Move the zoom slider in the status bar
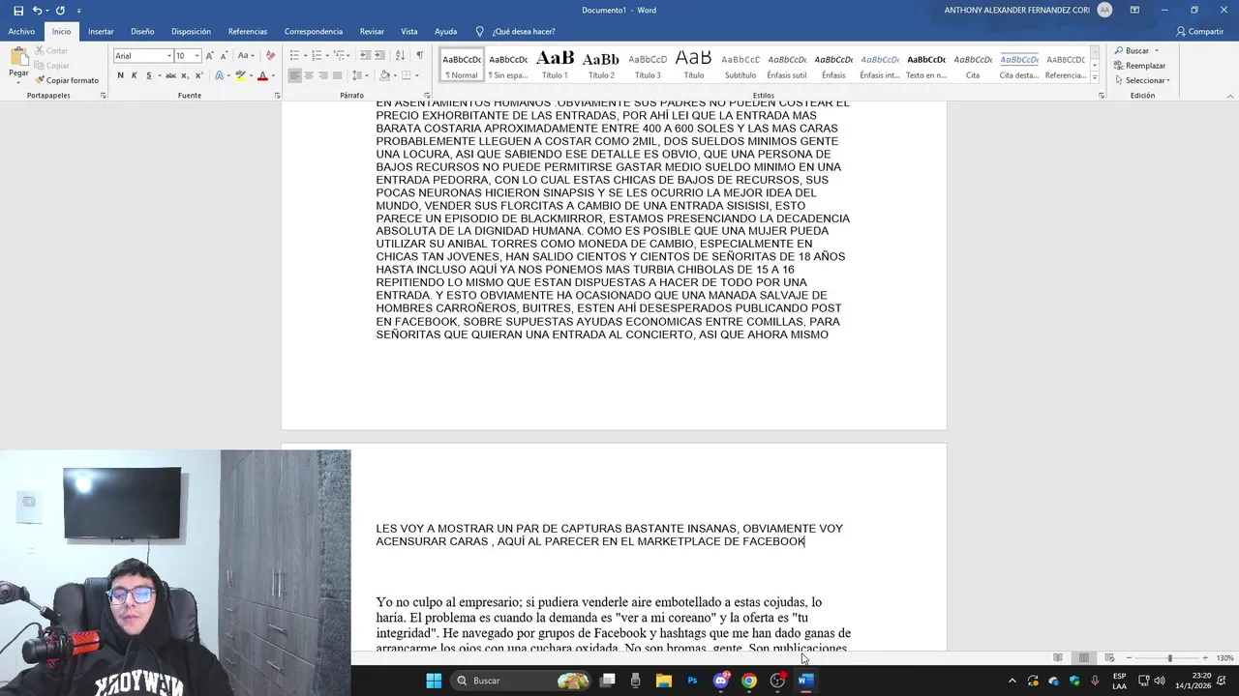1239x696 pixels. [x=1169, y=658]
